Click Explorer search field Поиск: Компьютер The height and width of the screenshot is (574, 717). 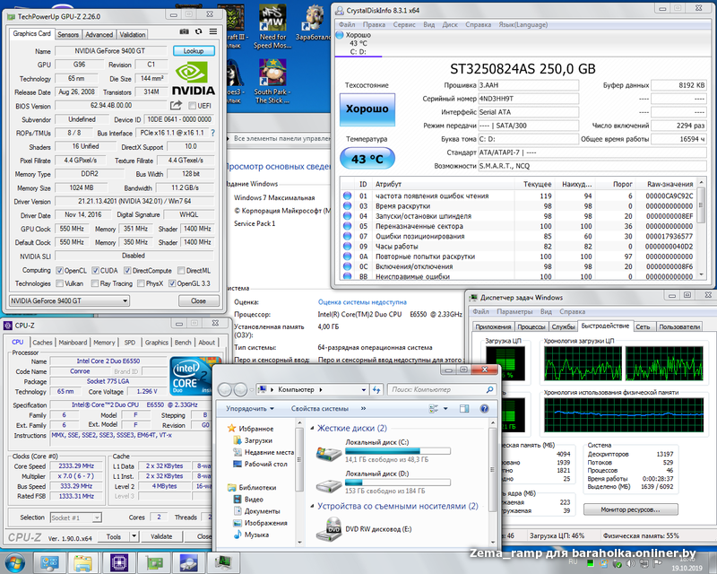[x=442, y=389]
